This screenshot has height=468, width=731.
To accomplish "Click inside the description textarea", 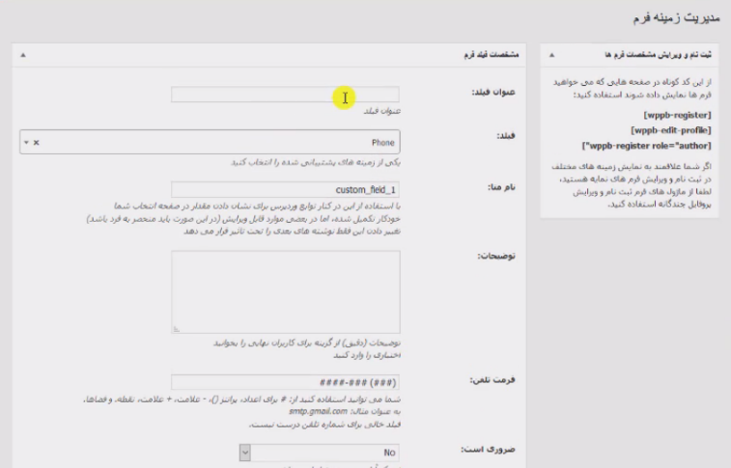I will point(285,292).
